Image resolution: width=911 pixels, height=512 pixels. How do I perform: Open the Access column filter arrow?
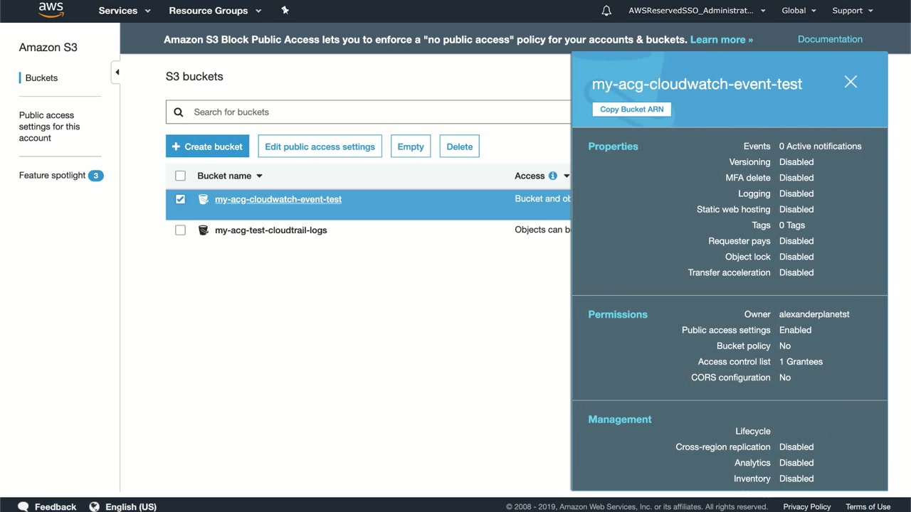pos(567,176)
